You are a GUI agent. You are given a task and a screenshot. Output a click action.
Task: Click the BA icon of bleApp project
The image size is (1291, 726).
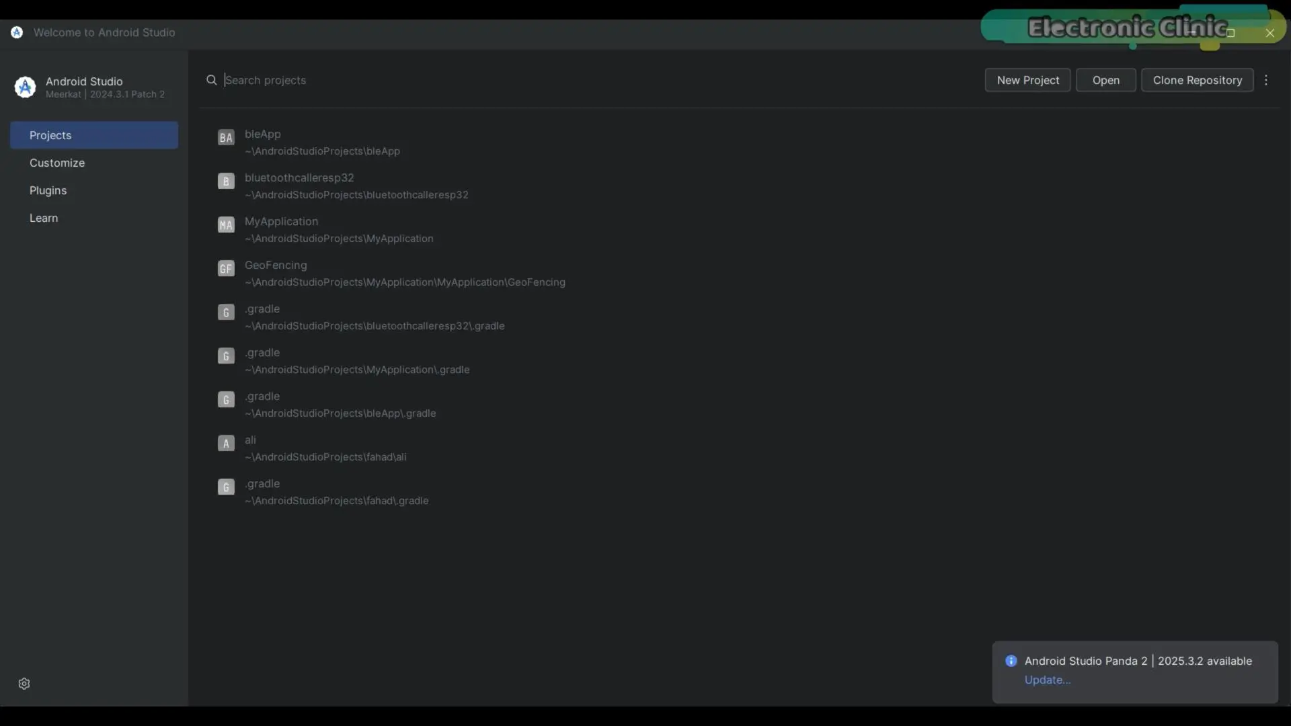click(x=226, y=138)
